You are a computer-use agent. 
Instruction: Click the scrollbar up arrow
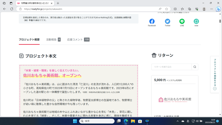tap(220, 14)
